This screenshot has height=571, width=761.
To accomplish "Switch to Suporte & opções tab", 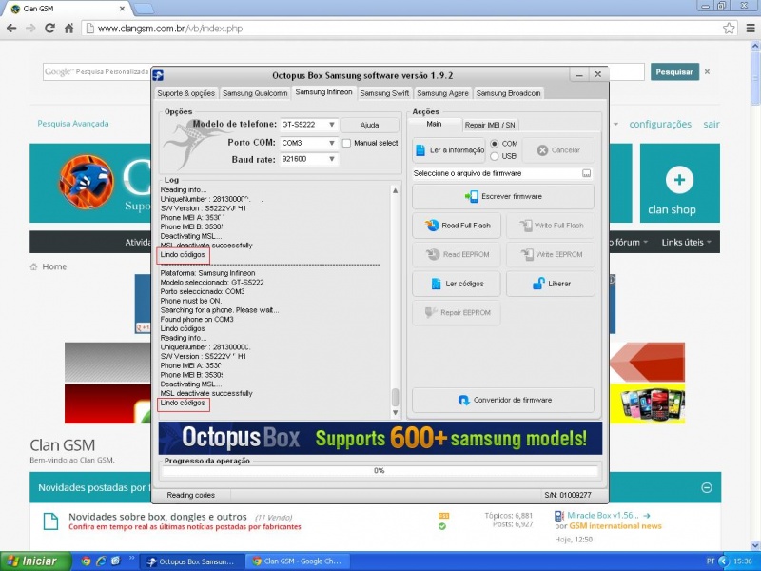I will 185,93.
